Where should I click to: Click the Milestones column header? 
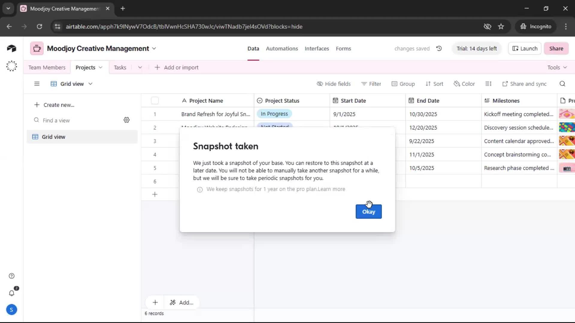519,100
